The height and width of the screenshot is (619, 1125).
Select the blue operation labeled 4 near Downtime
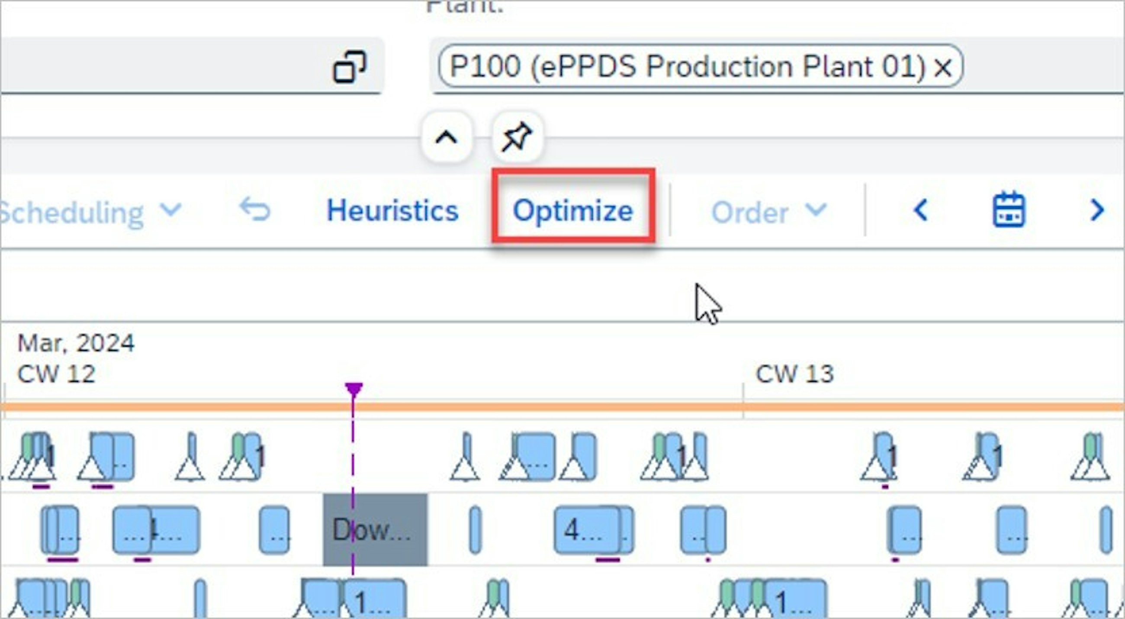[586, 529]
